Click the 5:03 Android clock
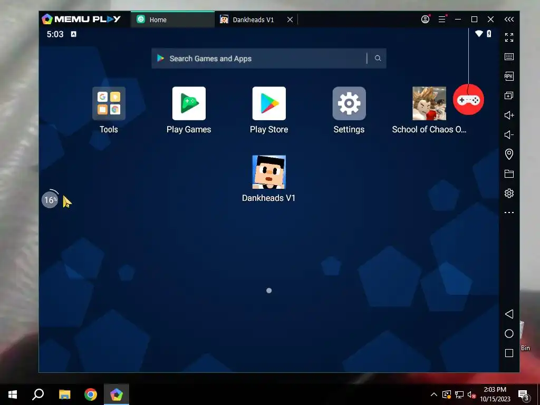 tap(55, 34)
